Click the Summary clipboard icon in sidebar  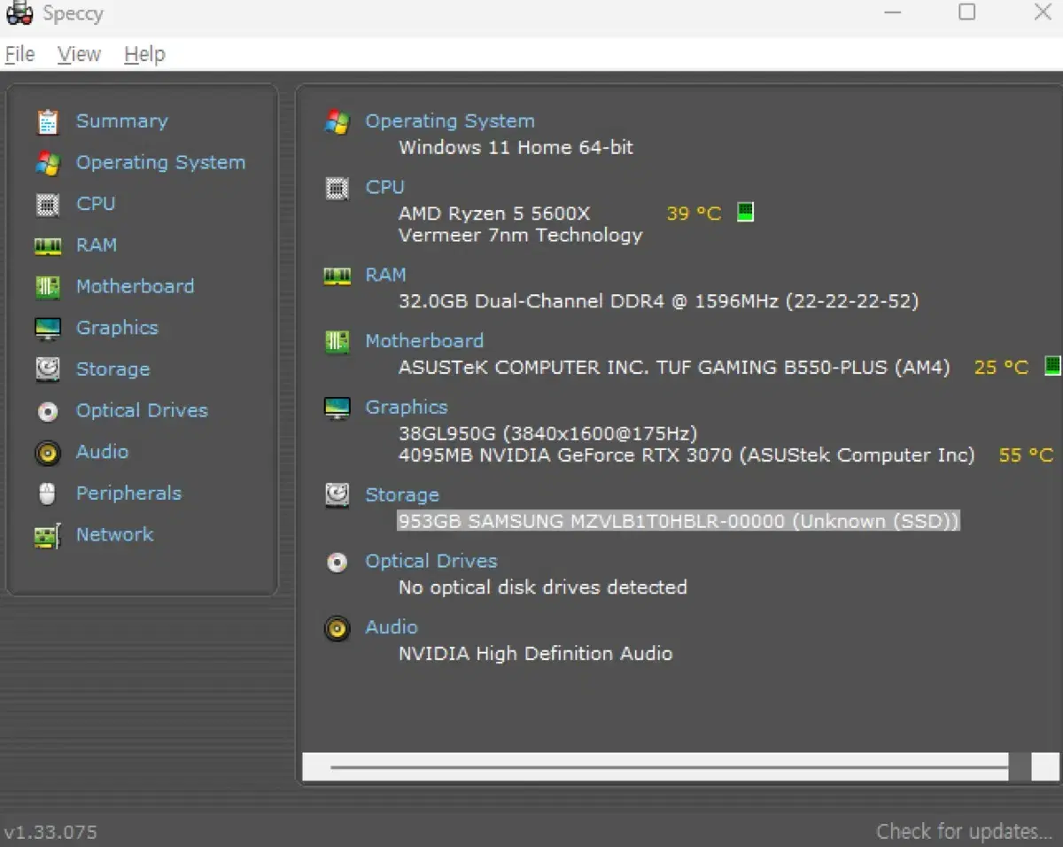coord(48,121)
